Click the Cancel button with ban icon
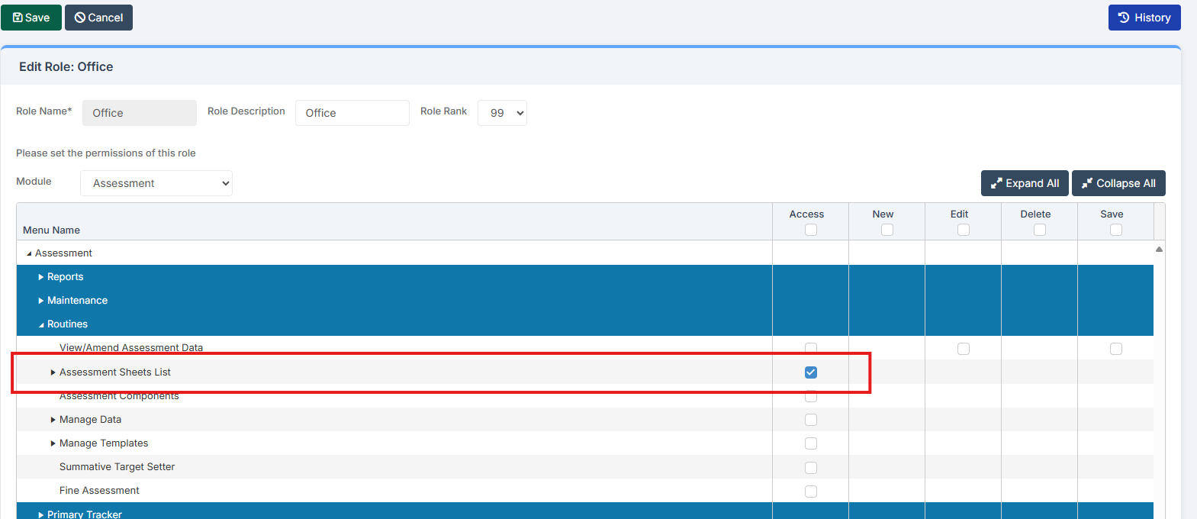 click(98, 18)
